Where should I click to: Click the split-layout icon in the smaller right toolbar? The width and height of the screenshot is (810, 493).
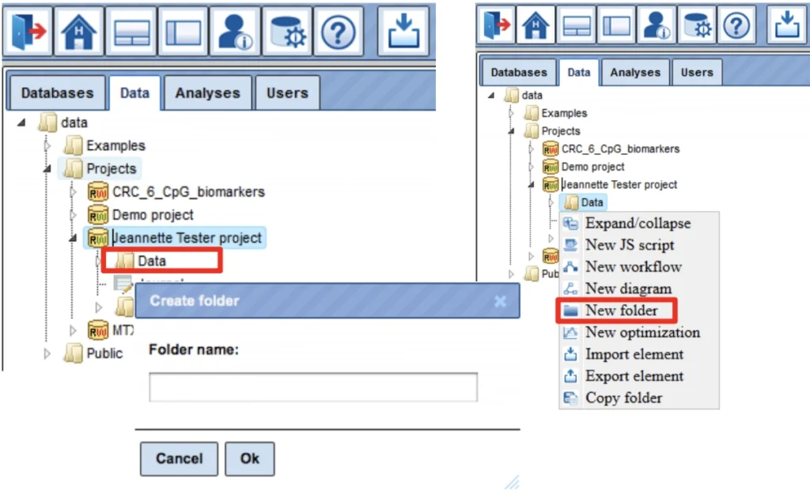pos(576,26)
